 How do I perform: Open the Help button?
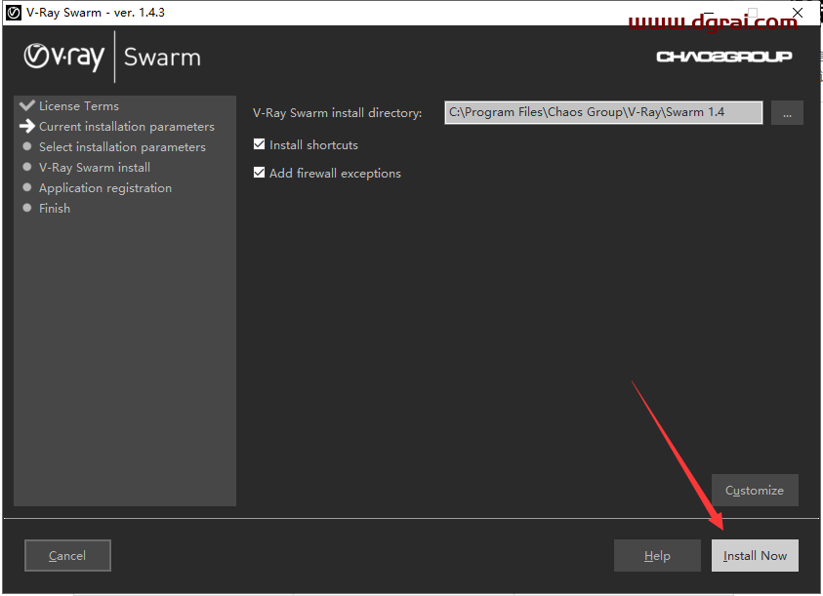(x=657, y=556)
